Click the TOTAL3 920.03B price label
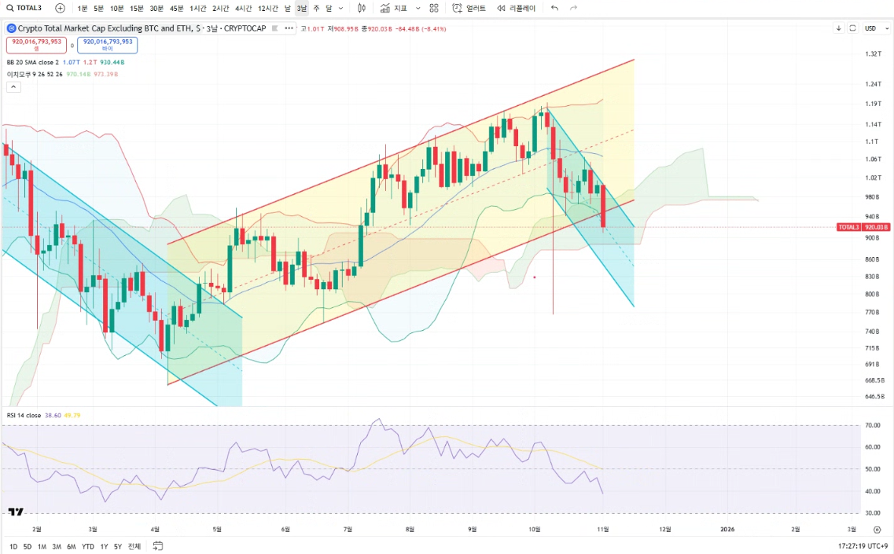 coord(863,227)
